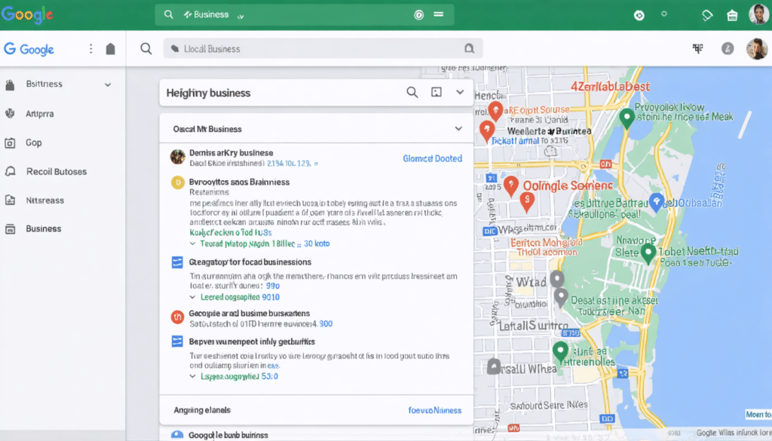
Task: Open the profile avatar in the green top bar
Action: (x=758, y=14)
